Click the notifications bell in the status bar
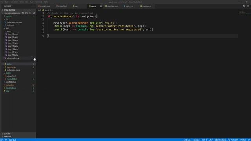251x141 pixels. point(249,140)
